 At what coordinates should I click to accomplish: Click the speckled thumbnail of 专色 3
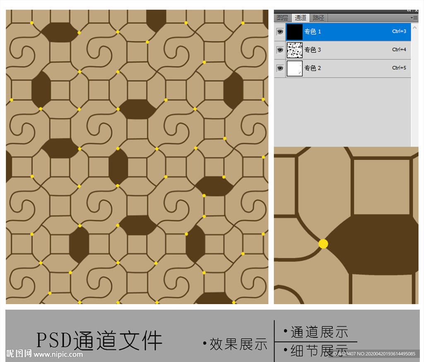click(294, 50)
